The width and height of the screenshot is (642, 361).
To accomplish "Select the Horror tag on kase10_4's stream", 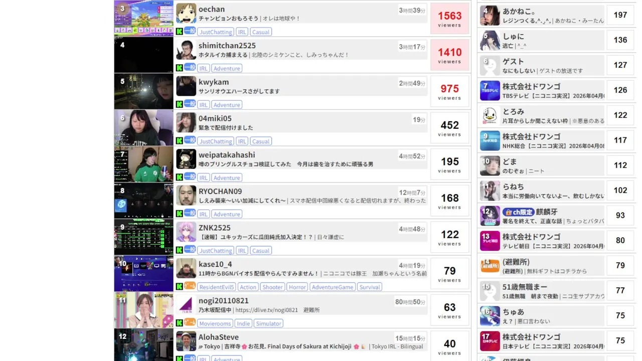I will [x=297, y=287].
